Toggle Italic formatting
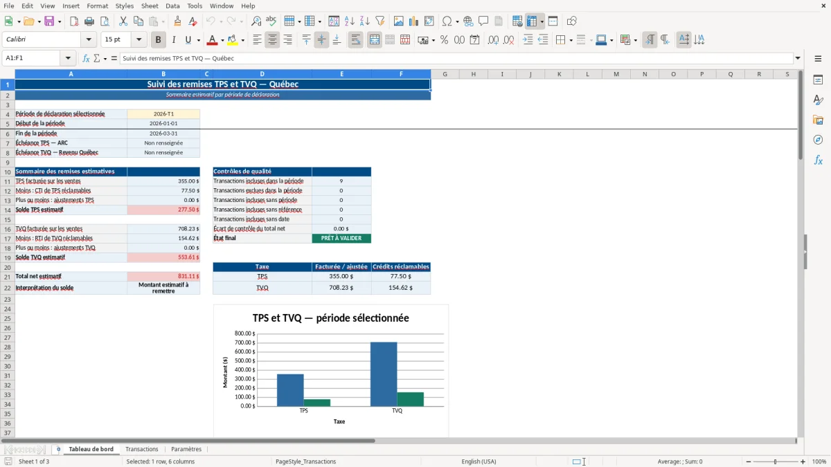831x467 pixels. click(174, 40)
